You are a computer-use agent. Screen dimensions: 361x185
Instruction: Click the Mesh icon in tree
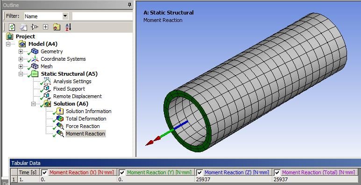coord(35,66)
